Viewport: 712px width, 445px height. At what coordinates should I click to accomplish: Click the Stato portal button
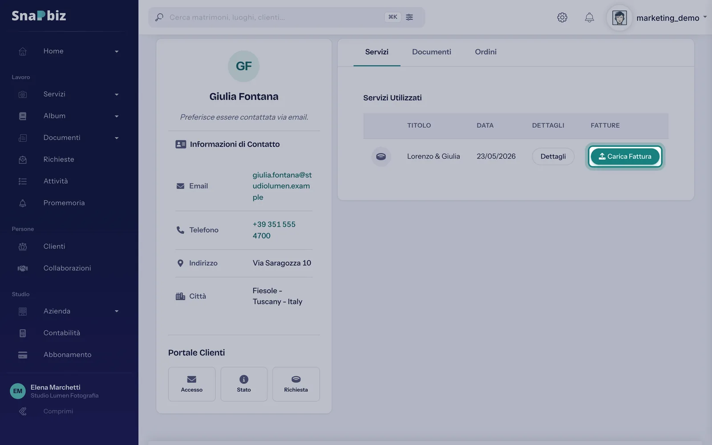244,384
